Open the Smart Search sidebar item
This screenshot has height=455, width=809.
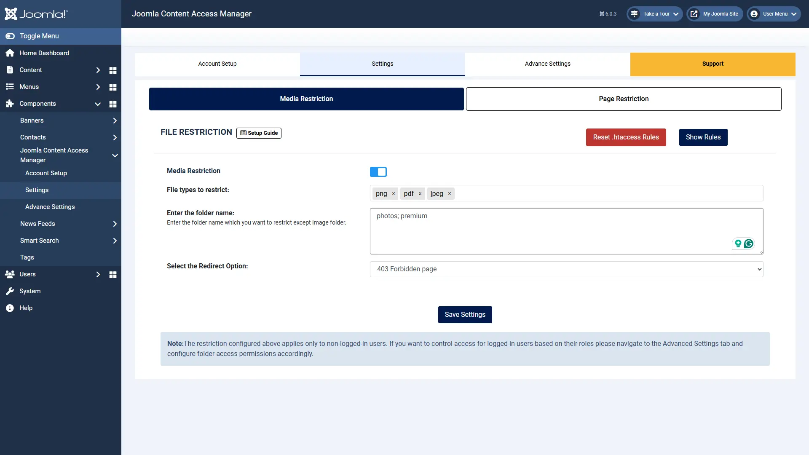coord(40,241)
